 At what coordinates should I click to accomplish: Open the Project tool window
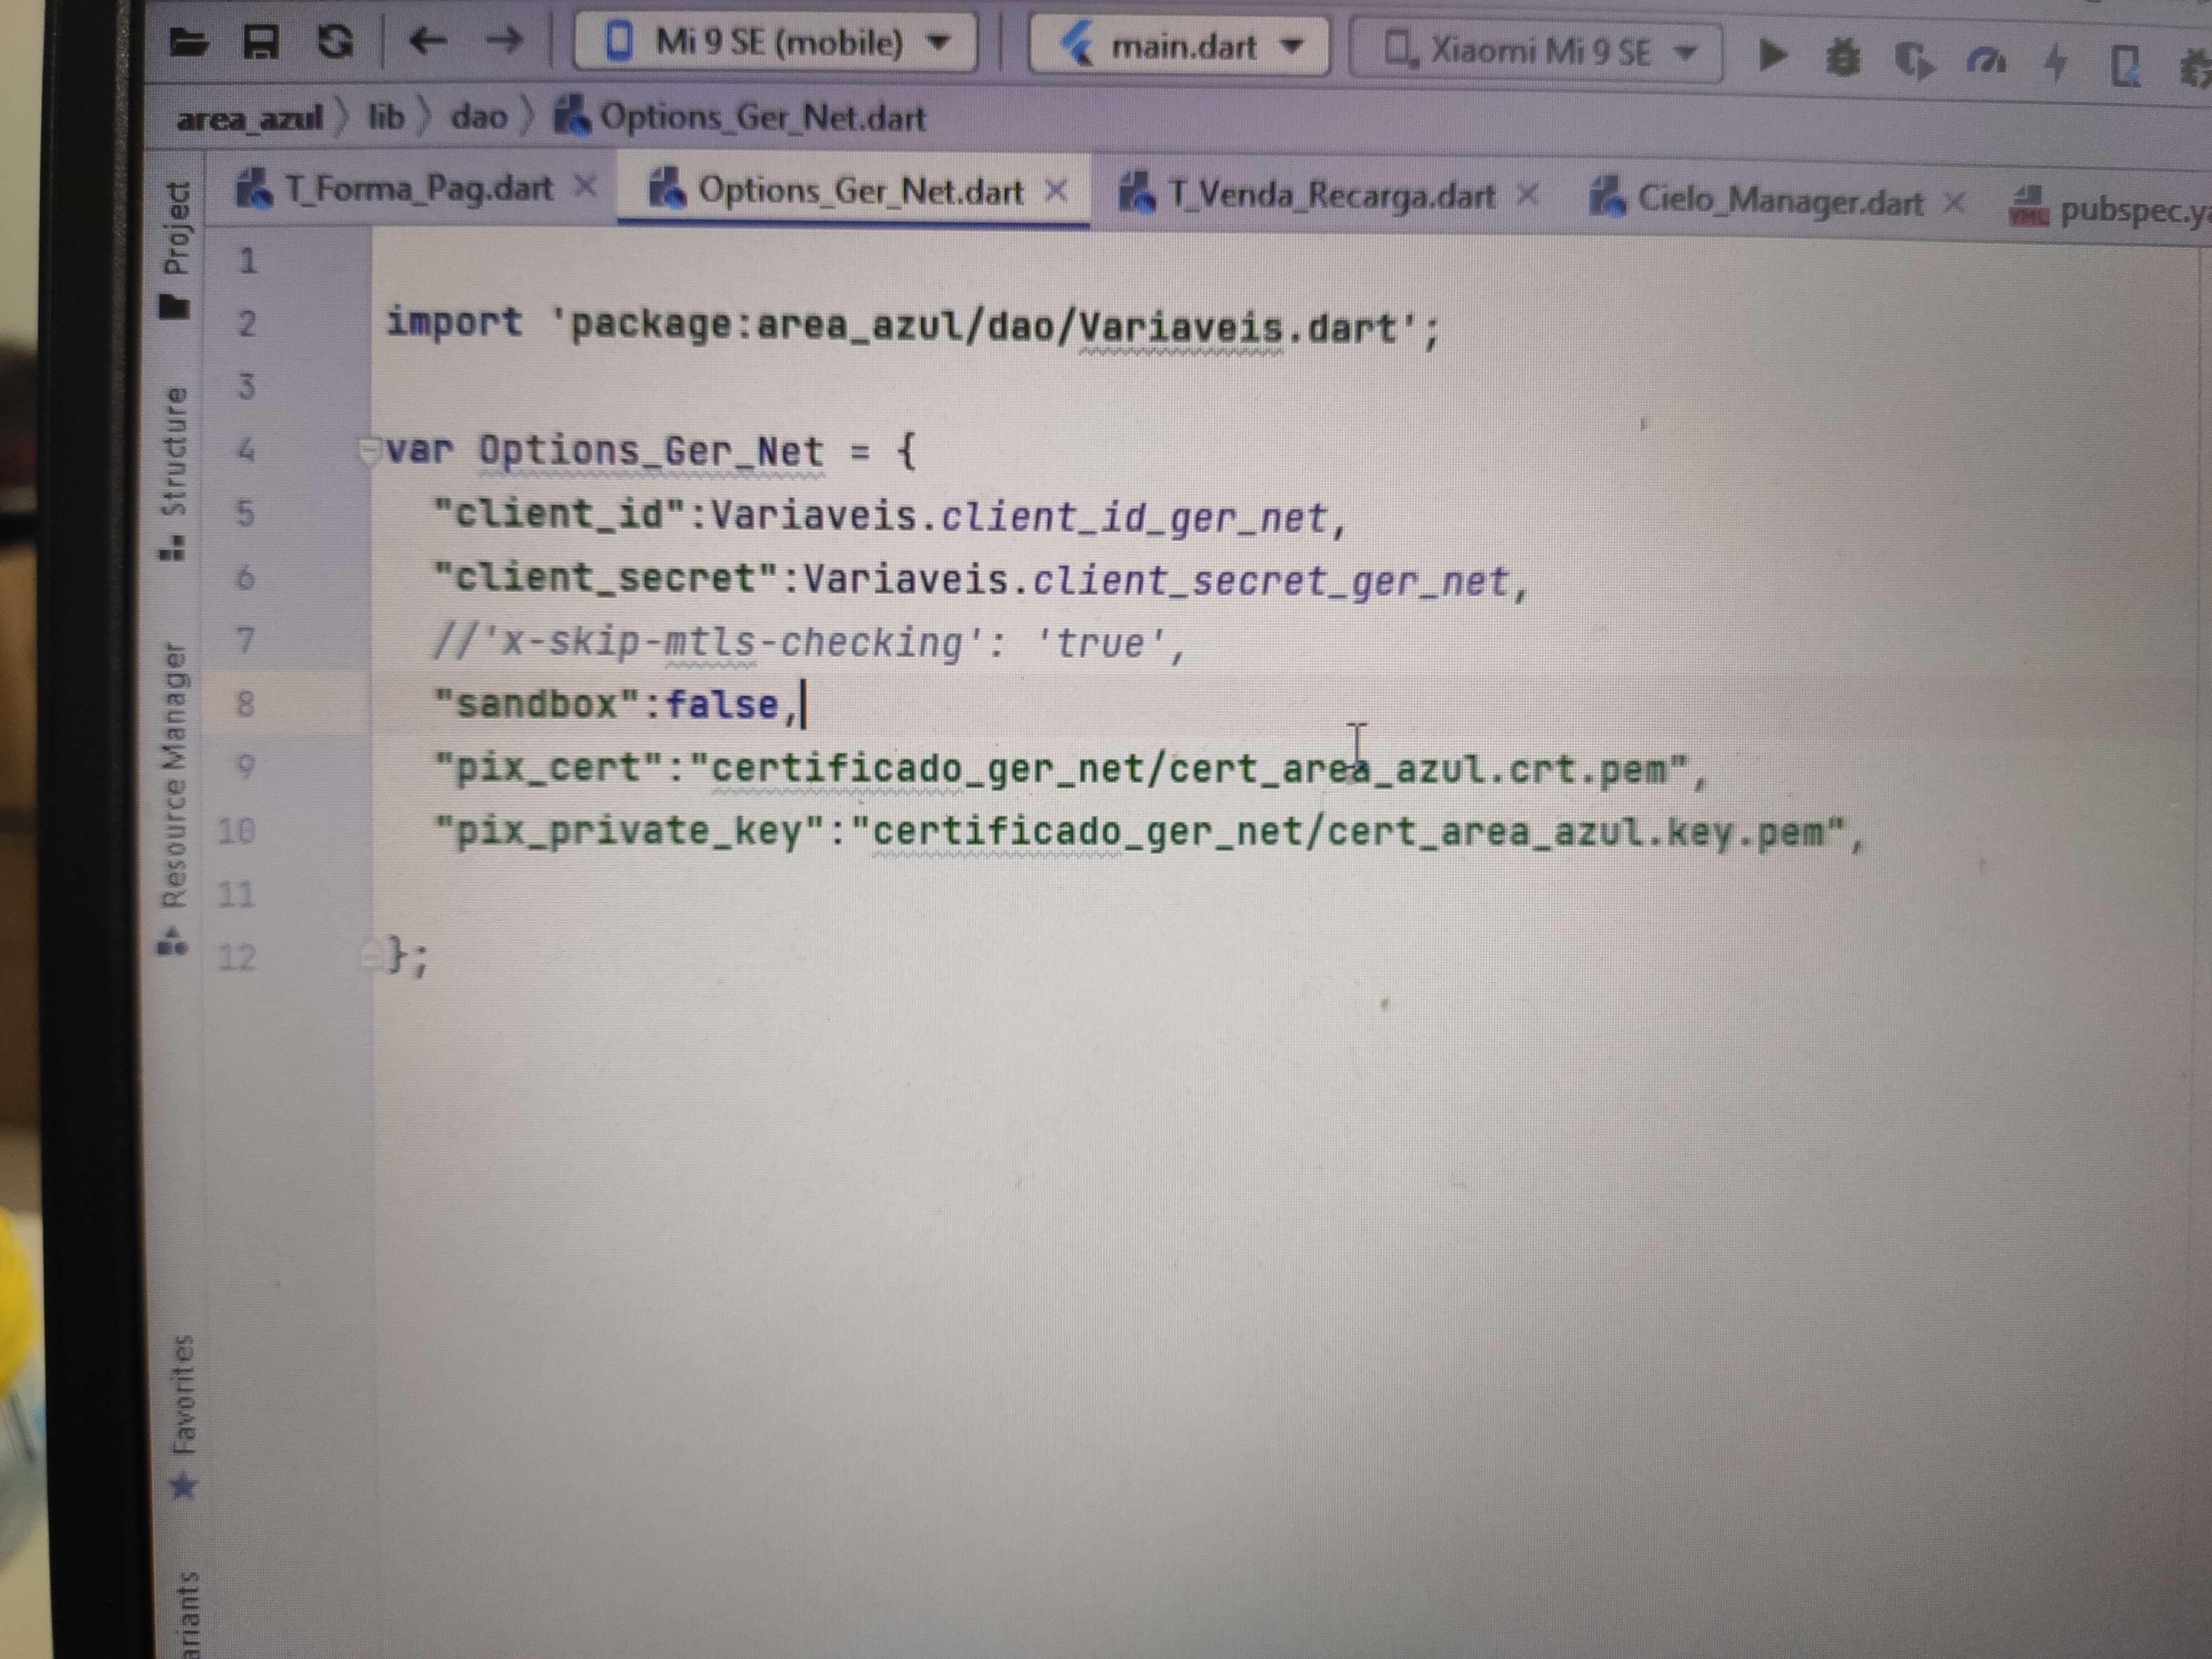[175, 249]
